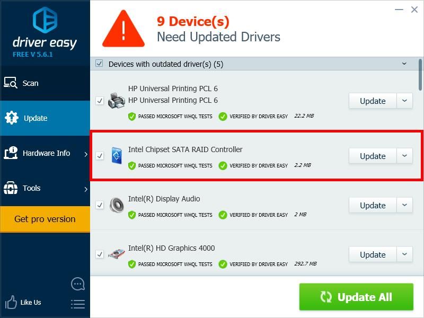Uncheck the Intel Chipset SATA RAID Controller checkbox
This screenshot has height=318, width=424.
pos(100,156)
